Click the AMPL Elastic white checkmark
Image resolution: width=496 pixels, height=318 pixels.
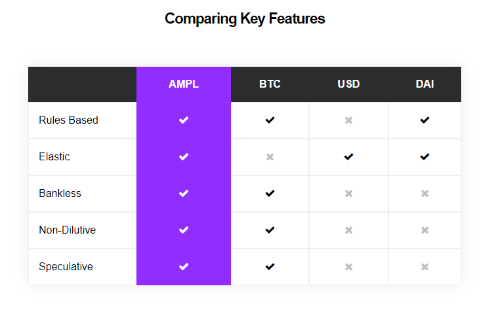tap(184, 157)
